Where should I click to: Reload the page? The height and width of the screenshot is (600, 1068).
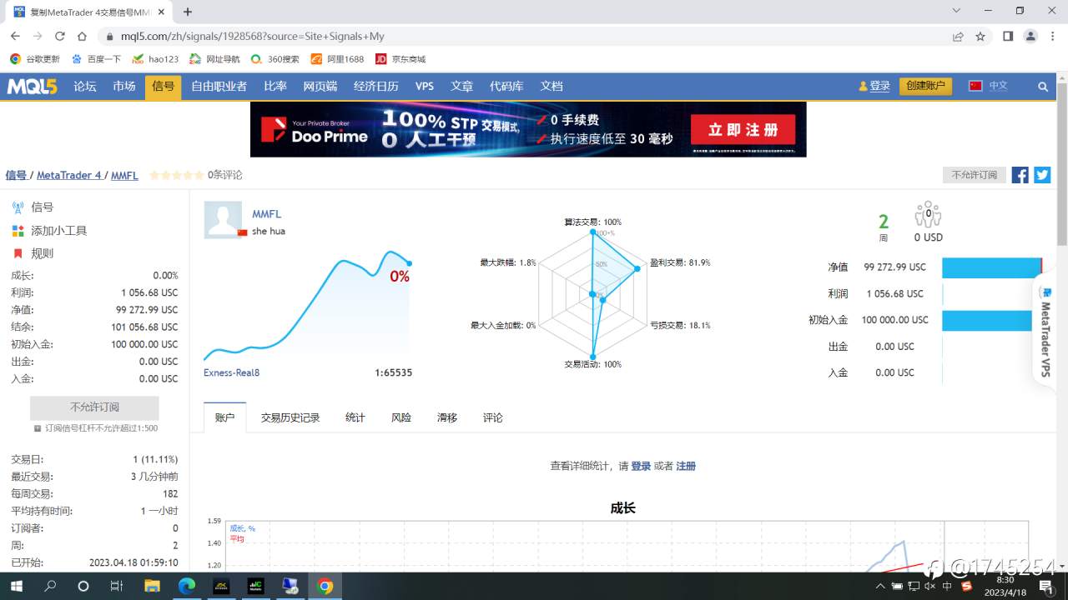click(x=60, y=36)
